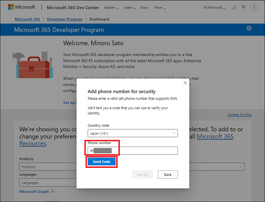Open the Docs menu item
The height and width of the screenshot is (202, 265).
click(144, 7)
